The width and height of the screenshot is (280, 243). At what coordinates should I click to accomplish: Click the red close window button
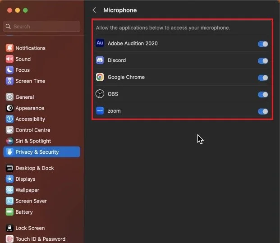tap(9, 10)
